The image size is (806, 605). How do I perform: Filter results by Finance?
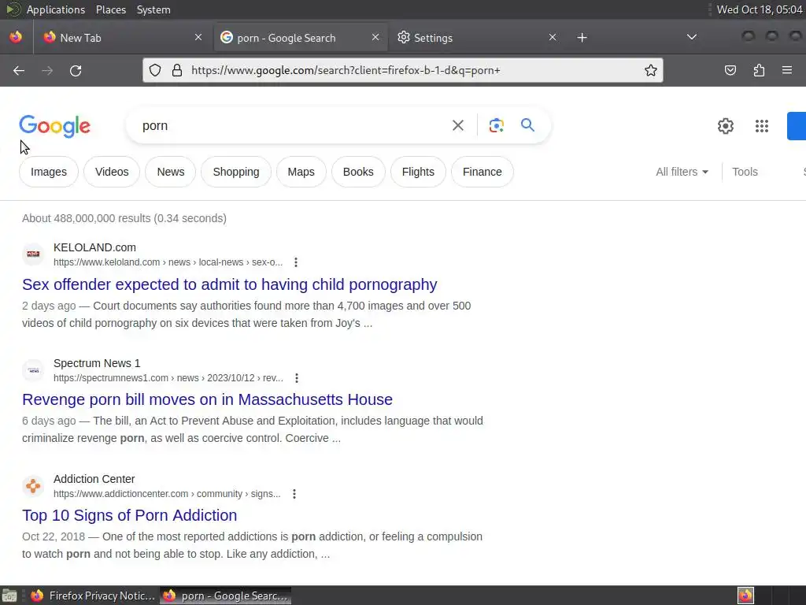(x=482, y=172)
